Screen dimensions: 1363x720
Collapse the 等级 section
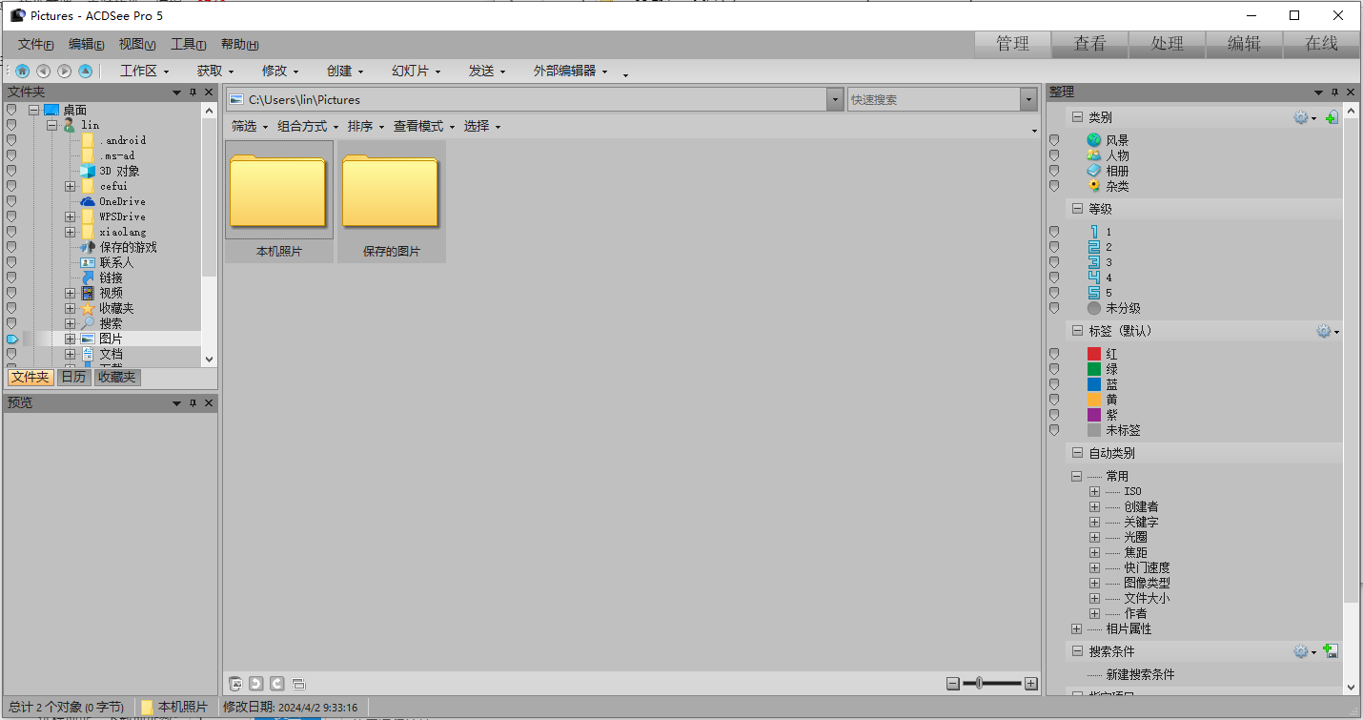click(x=1077, y=209)
